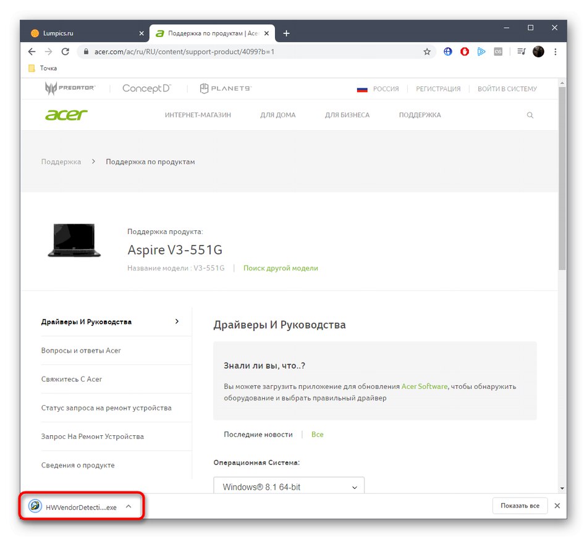Image resolution: width=587 pixels, height=539 pixels.
Task: Go back using the browser back arrow
Action: [32, 52]
